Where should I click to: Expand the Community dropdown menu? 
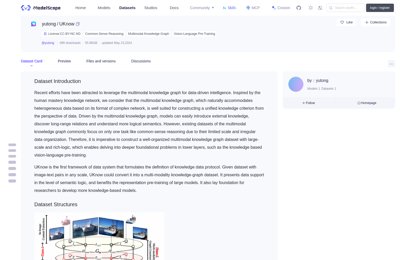pos(202,8)
